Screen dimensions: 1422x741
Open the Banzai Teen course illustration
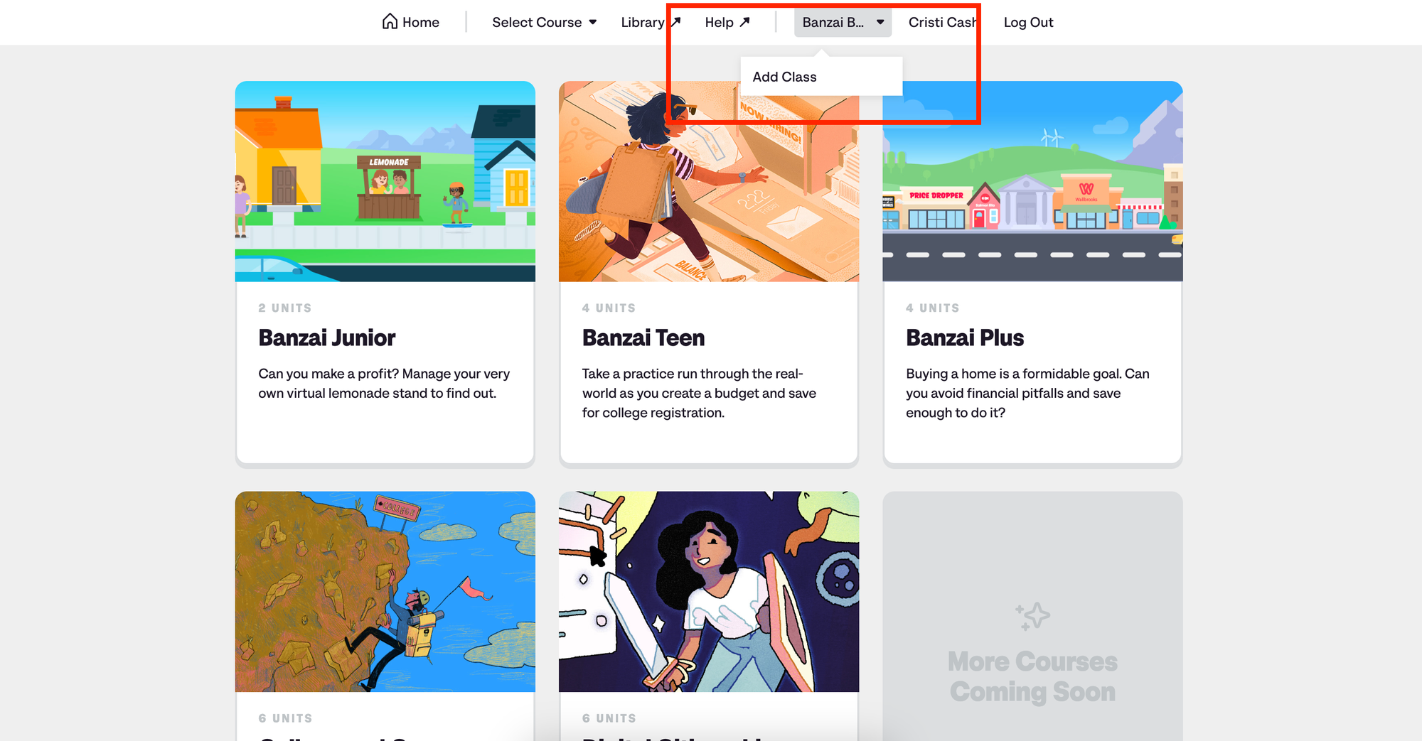click(x=709, y=181)
